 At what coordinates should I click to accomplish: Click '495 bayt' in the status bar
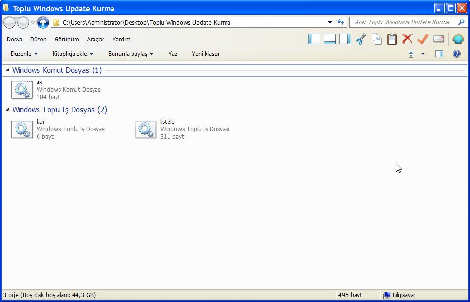350,295
